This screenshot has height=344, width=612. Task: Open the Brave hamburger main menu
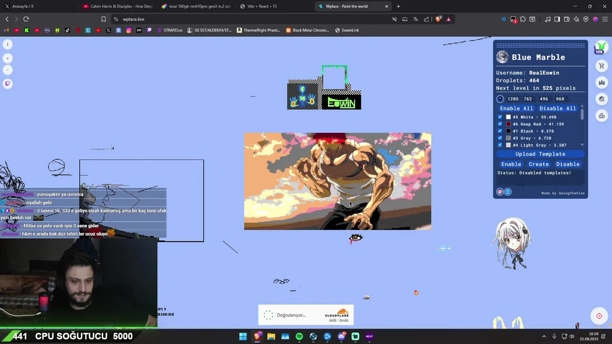tap(605, 19)
